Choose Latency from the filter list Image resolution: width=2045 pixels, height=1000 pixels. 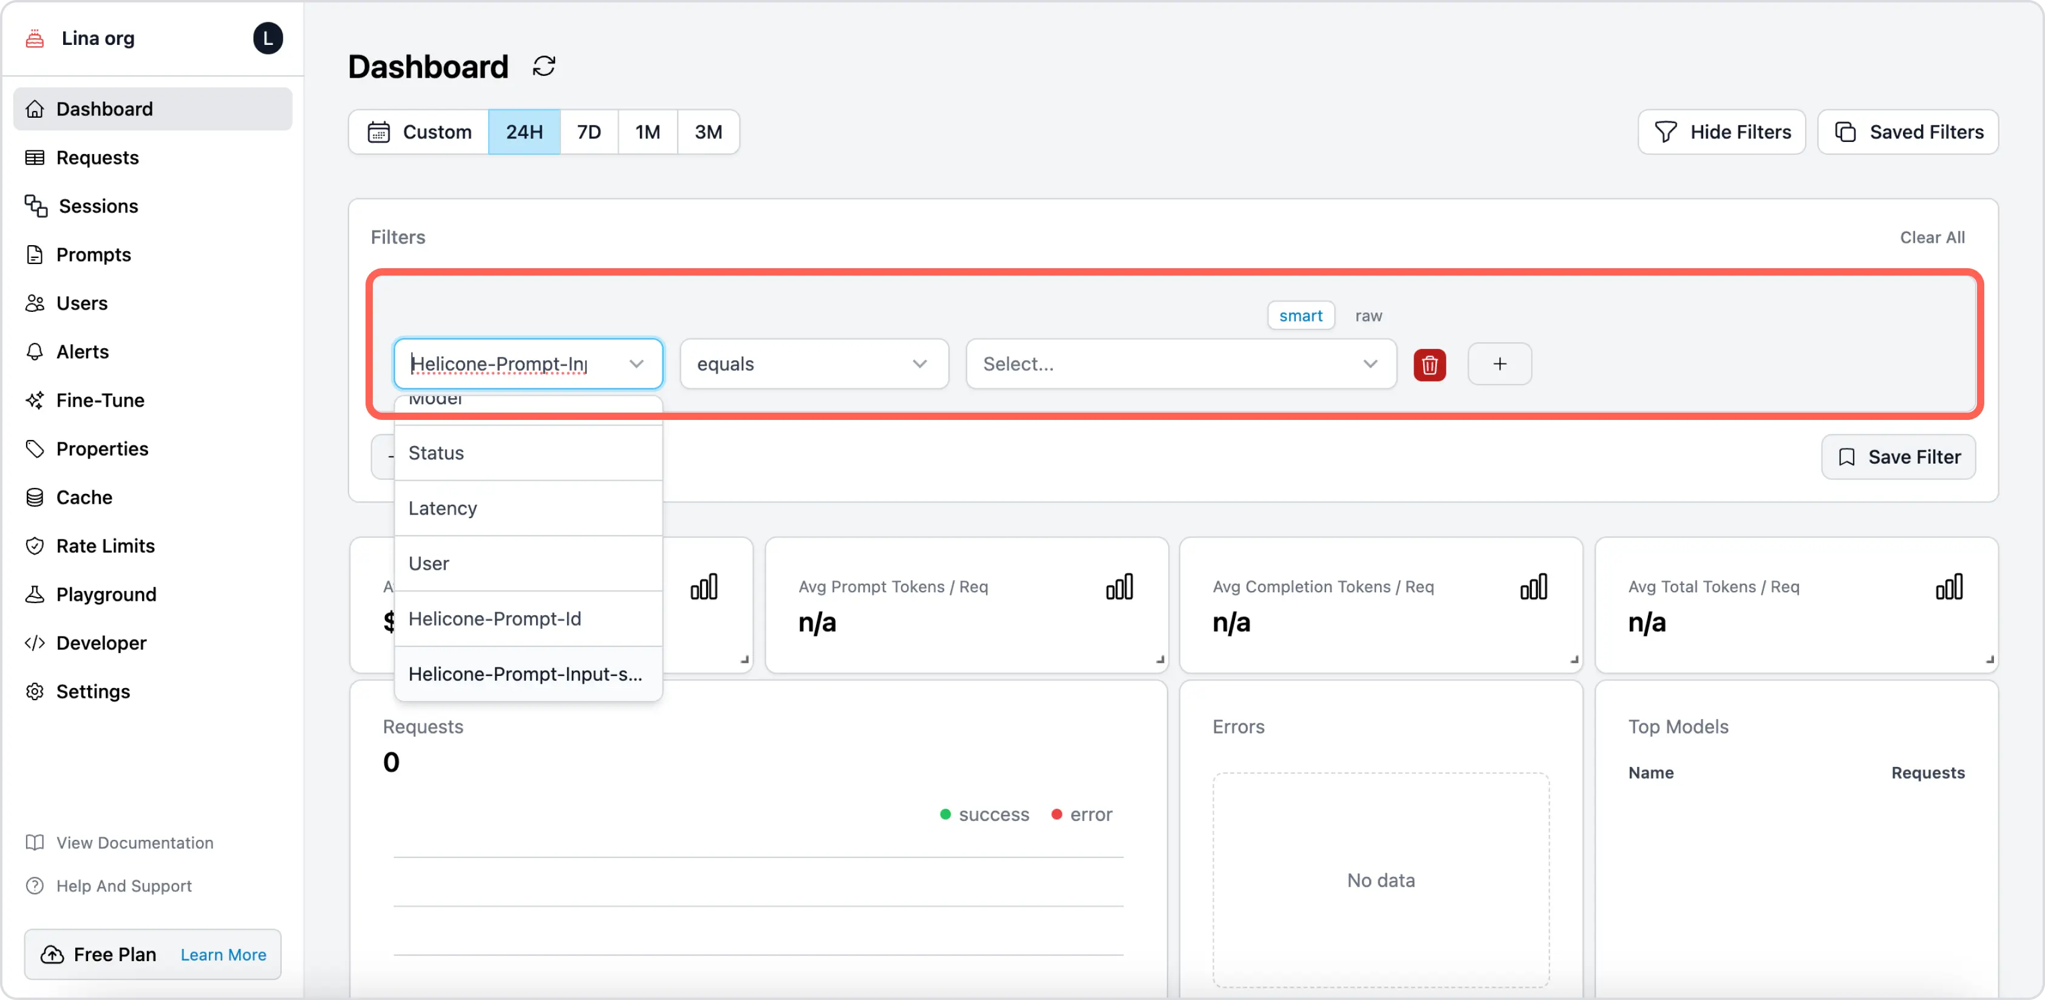[443, 508]
